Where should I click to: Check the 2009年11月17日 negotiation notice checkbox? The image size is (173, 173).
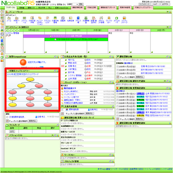[x=118, y=94]
